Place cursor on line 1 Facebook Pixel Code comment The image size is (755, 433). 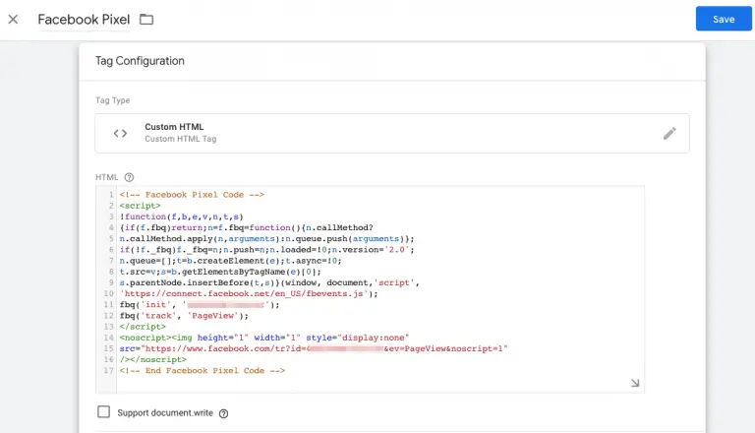pyautogui.click(x=192, y=195)
